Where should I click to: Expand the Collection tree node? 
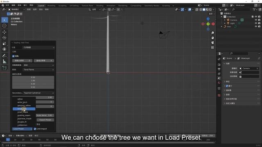pos(222,17)
